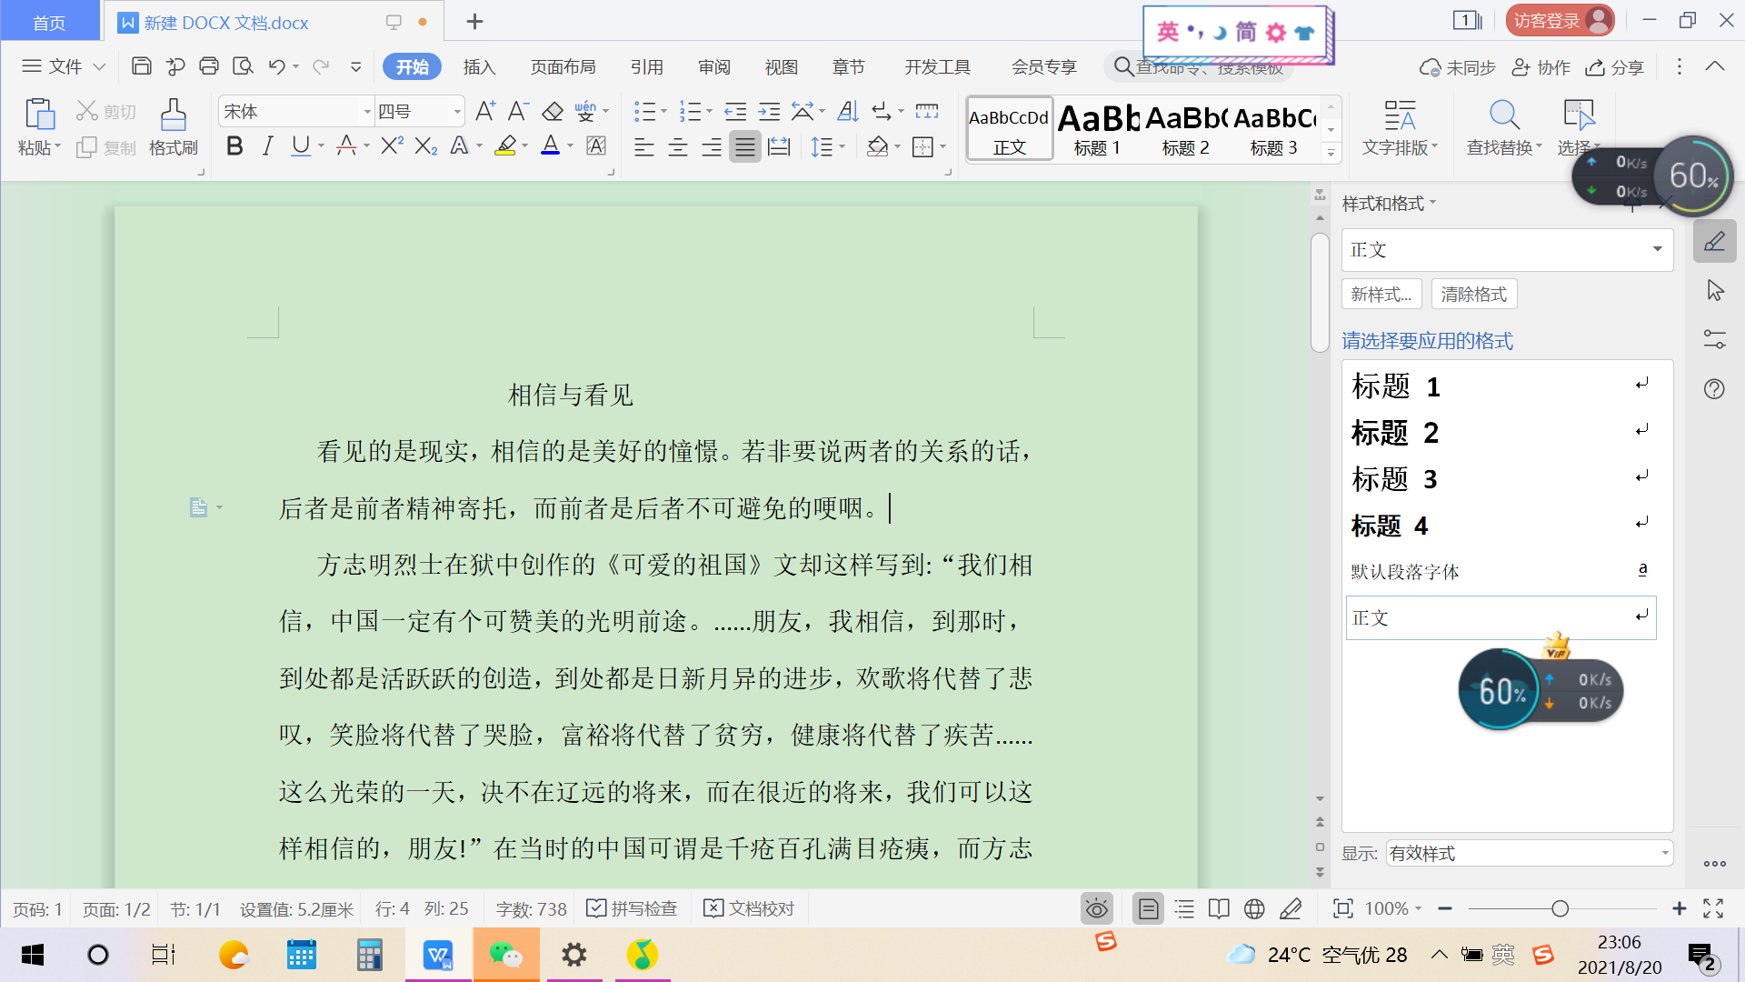Image resolution: width=1745 pixels, height=982 pixels.
Task: Expand the font name dropdown showing 宋体
Action: coord(367,112)
